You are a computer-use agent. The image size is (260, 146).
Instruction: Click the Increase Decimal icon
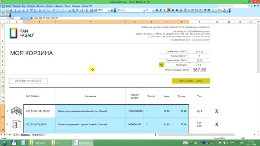pos(197,10)
